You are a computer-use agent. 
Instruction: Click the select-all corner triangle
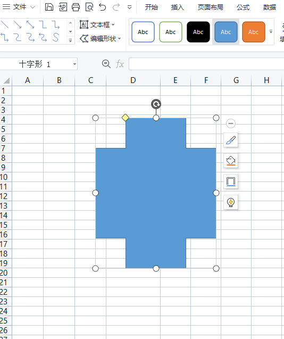pyautogui.click(x=6, y=80)
